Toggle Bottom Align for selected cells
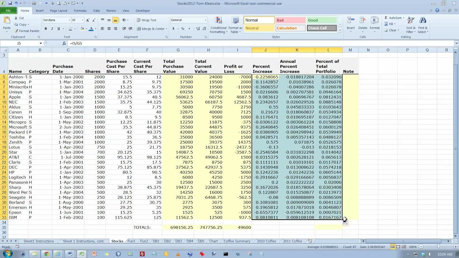Image resolution: width=459 pixels, height=258 pixels. 115,20
